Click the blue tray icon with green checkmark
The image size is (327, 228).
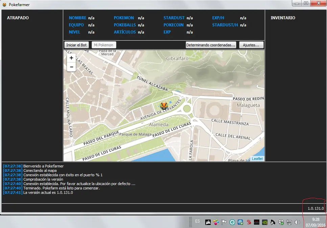click(x=240, y=222)
